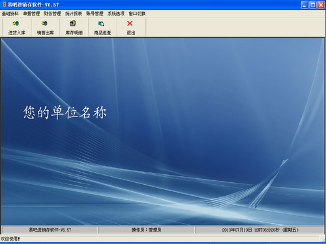326x244 pixels.
Task: Click the 您的单位名称 company name text
Action: point(65,113)
